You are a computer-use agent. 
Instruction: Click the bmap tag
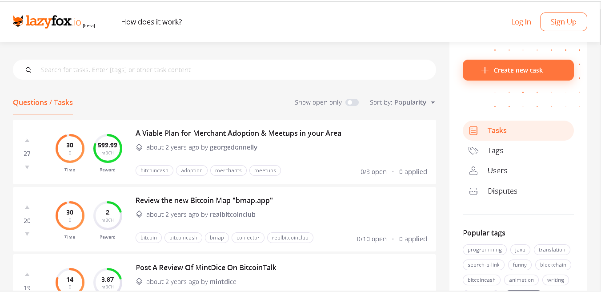pos(217,238)
